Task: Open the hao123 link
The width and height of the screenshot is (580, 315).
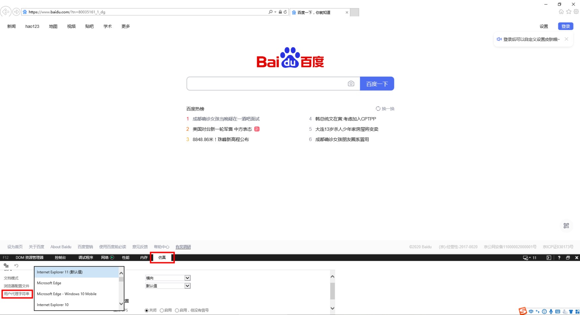Action: pyautogui.click(x=32, y=26)
